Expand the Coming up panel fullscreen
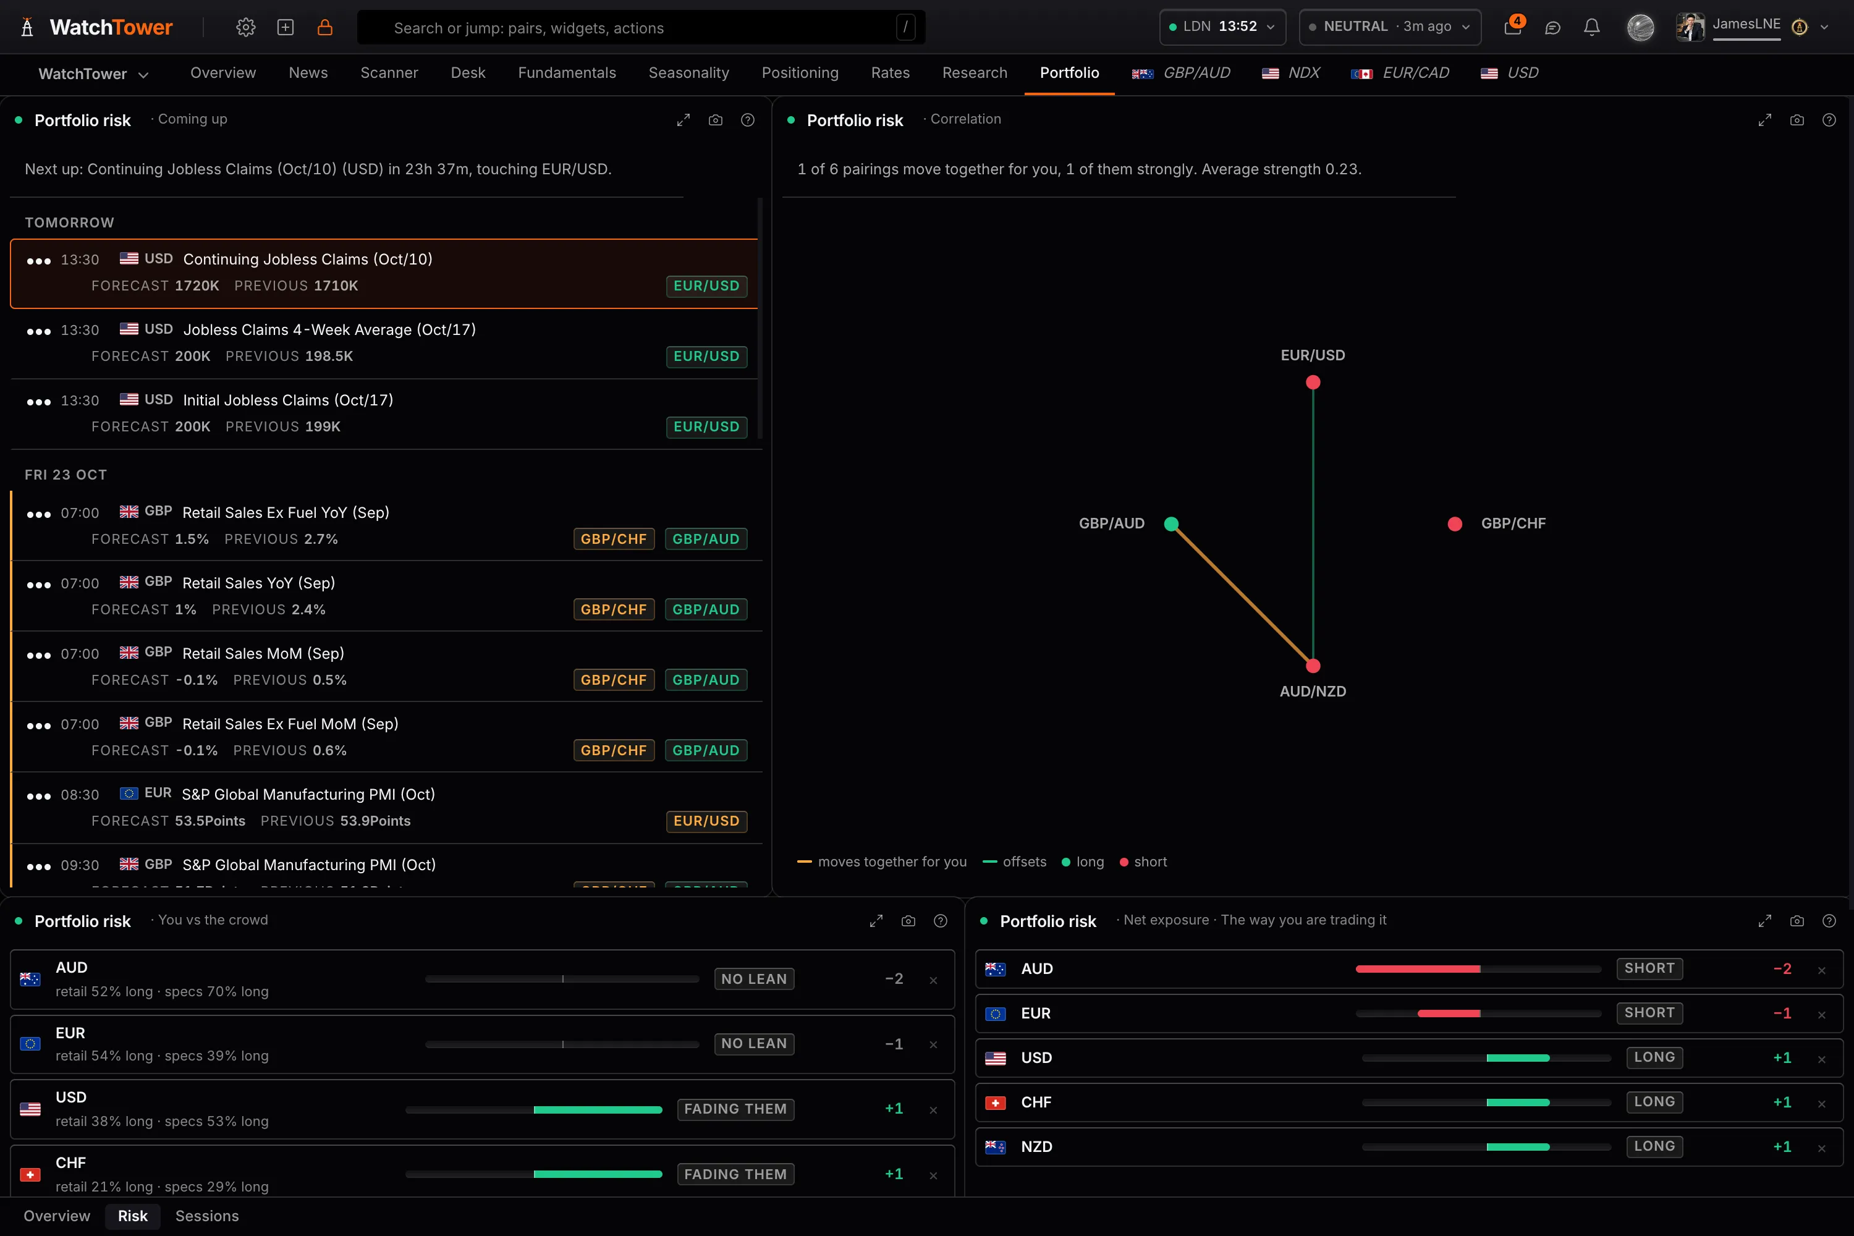The image size is (1854, 1236). point(684,120)
